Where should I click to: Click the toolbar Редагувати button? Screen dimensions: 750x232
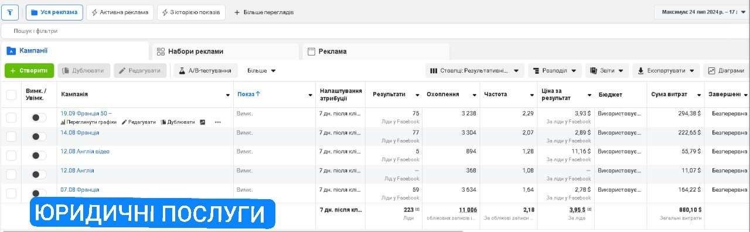(x=140, y=71)
